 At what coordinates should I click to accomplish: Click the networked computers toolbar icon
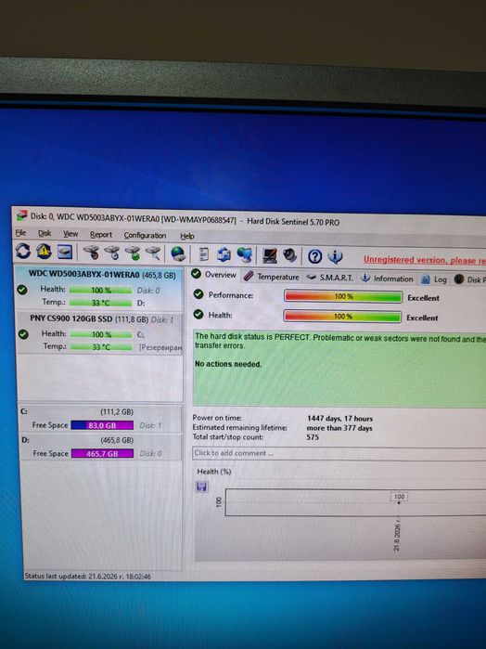click(x=245, y=255)
